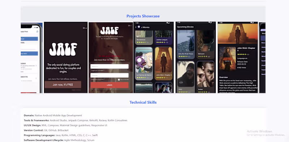Click the 'Software Development Lifecycle' line

(x=59, y=140)
